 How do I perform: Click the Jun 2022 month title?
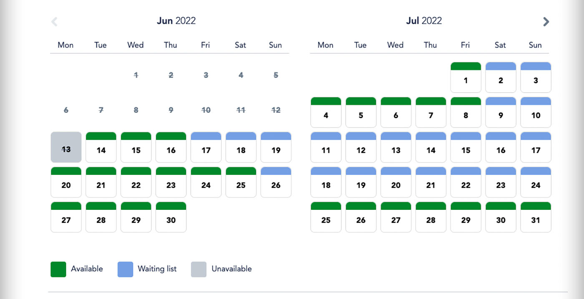pyautogui.click(x=176, y=21)
